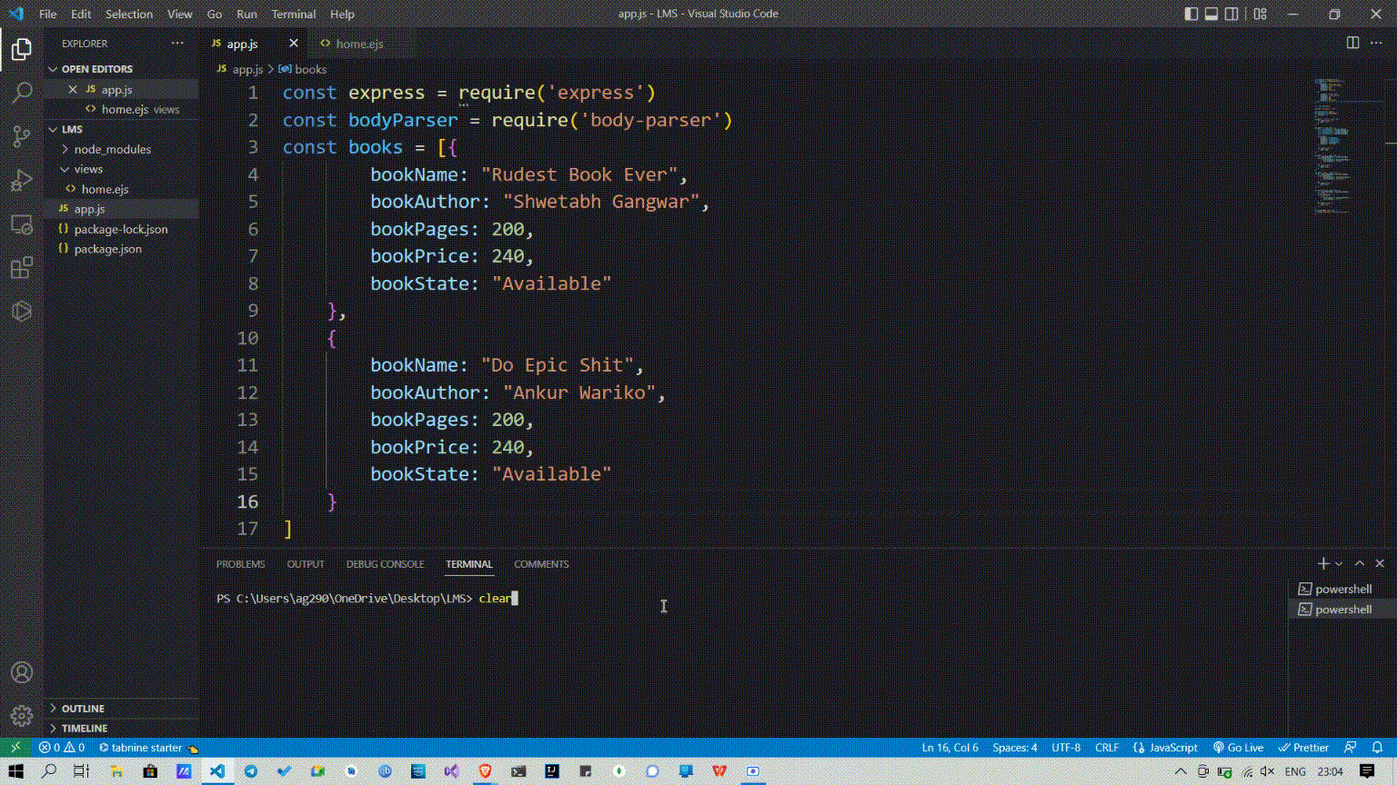The height and width of the screenshot is (785, 1397).
Task: Switch to the Debug Console tab
Action: (x=385, y=564)
